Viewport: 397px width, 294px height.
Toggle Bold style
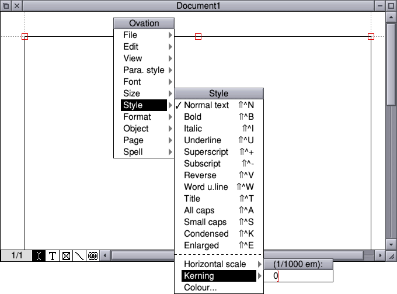tap(219, 116)
